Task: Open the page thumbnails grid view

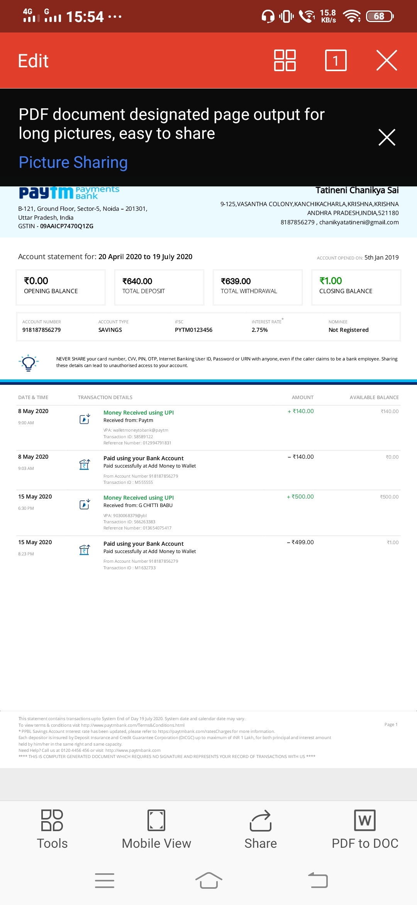Action: pyautogui.click(x=285, y=60)
